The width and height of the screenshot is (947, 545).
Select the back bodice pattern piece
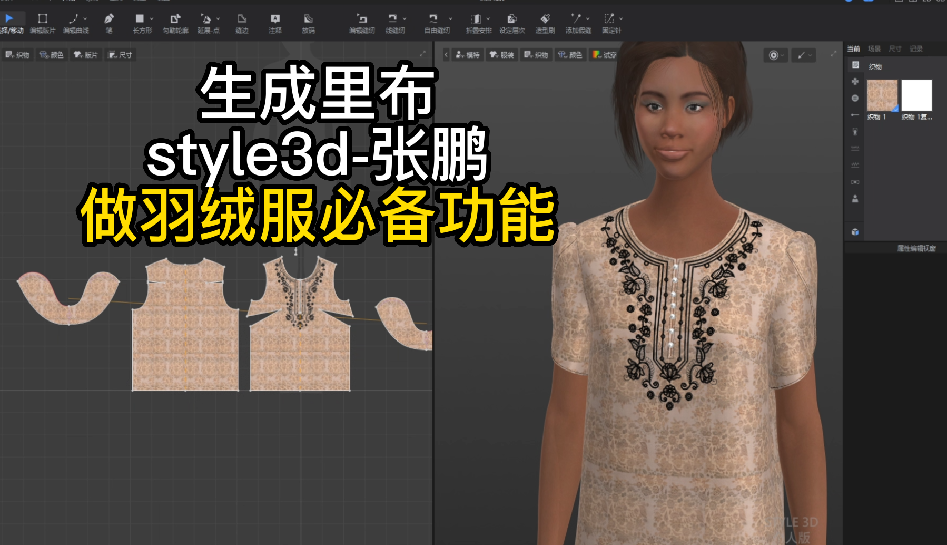[x=185, y=327]
